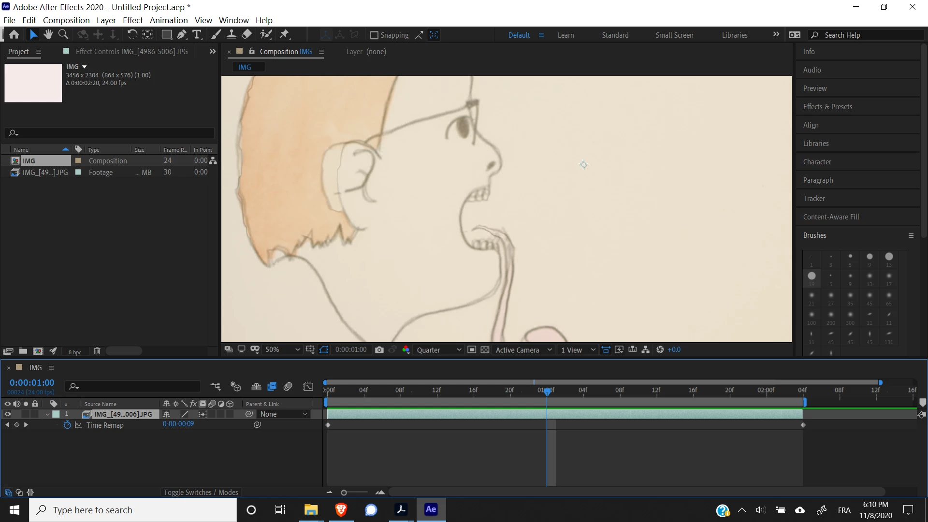Click Toggle Switches / Modes button
Viewport: 928px width, 522px height.
201,492
